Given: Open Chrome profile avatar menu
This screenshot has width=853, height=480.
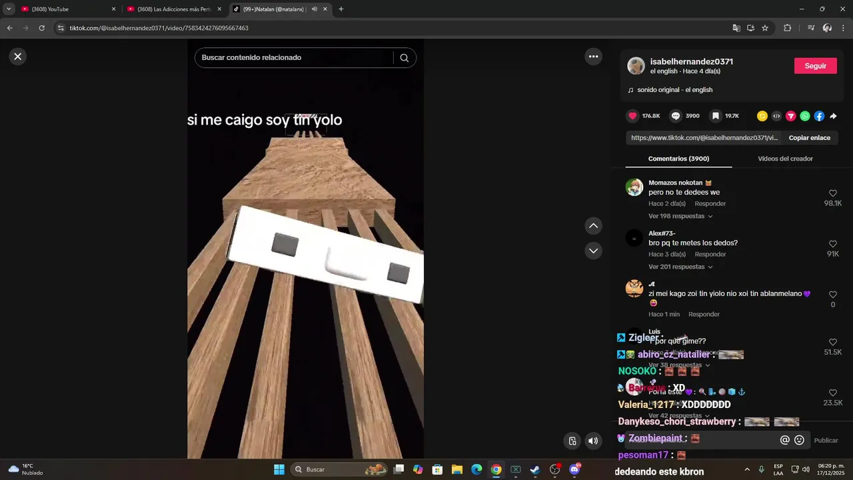Looking at the screenshot, I should (x=827, y=28).
